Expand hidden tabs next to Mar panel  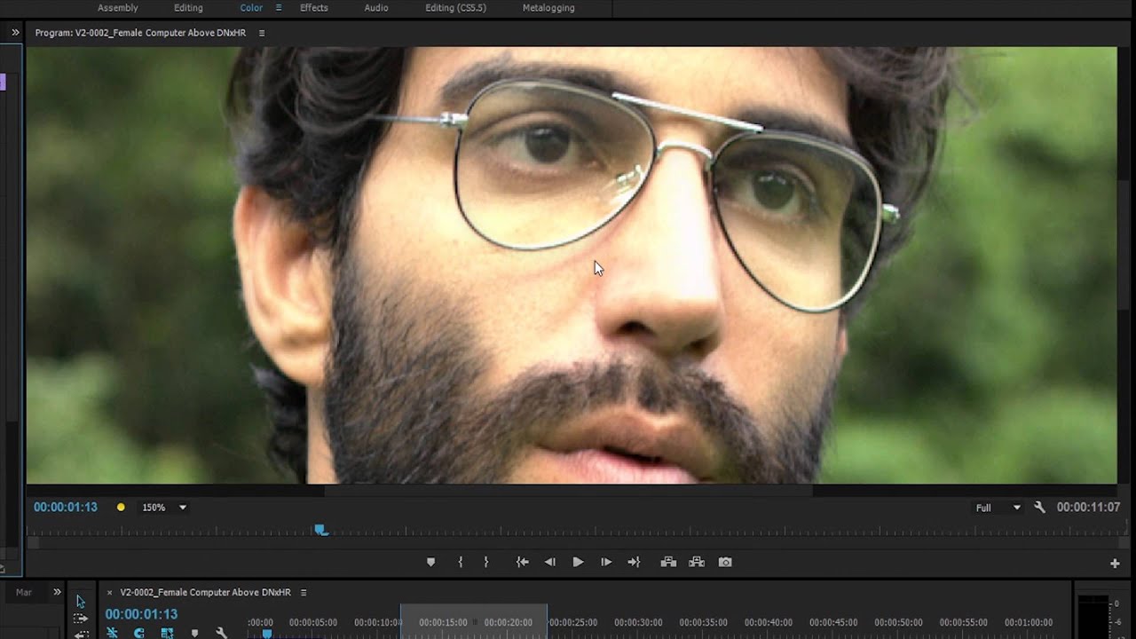(x=57, y=592)
